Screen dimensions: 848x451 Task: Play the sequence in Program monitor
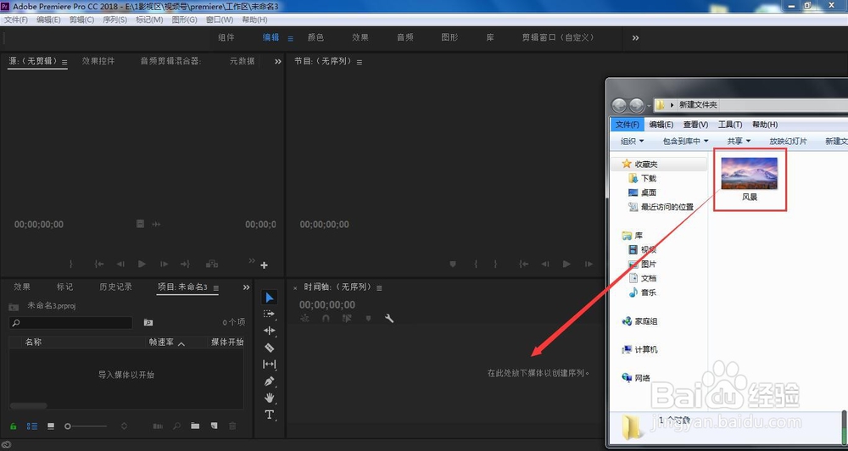pyautogui.click(x=566, y=264)
